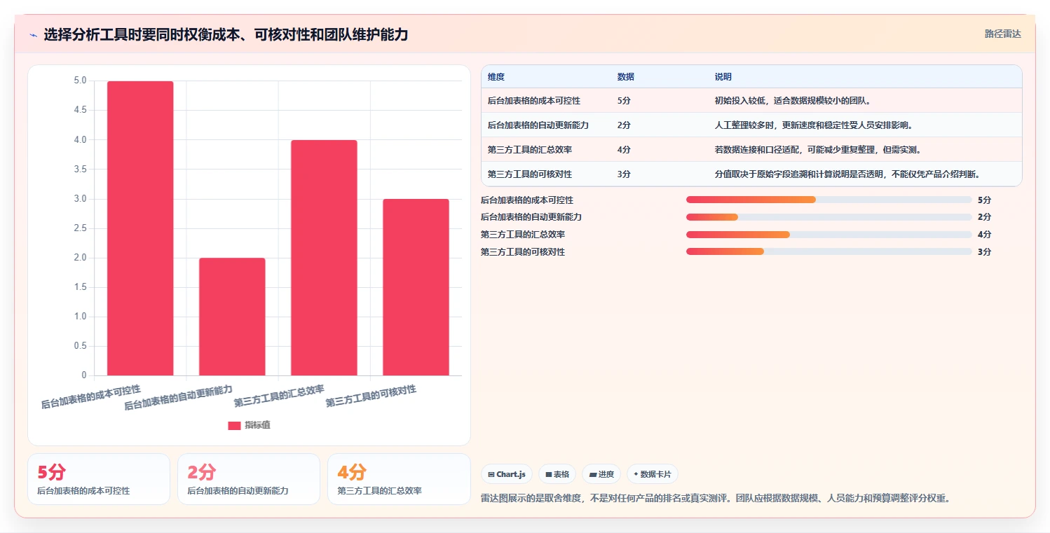The image size is (1050, 533).
Task: Click the 汇总效率 progress bar
Action: coord(829,235)
